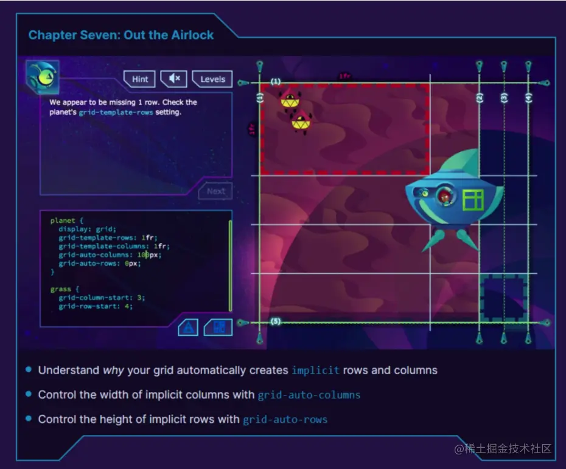Click the blue spaceship on the planet
The width and height of the screenshot is (566, 469).
[x=455, y=200]
